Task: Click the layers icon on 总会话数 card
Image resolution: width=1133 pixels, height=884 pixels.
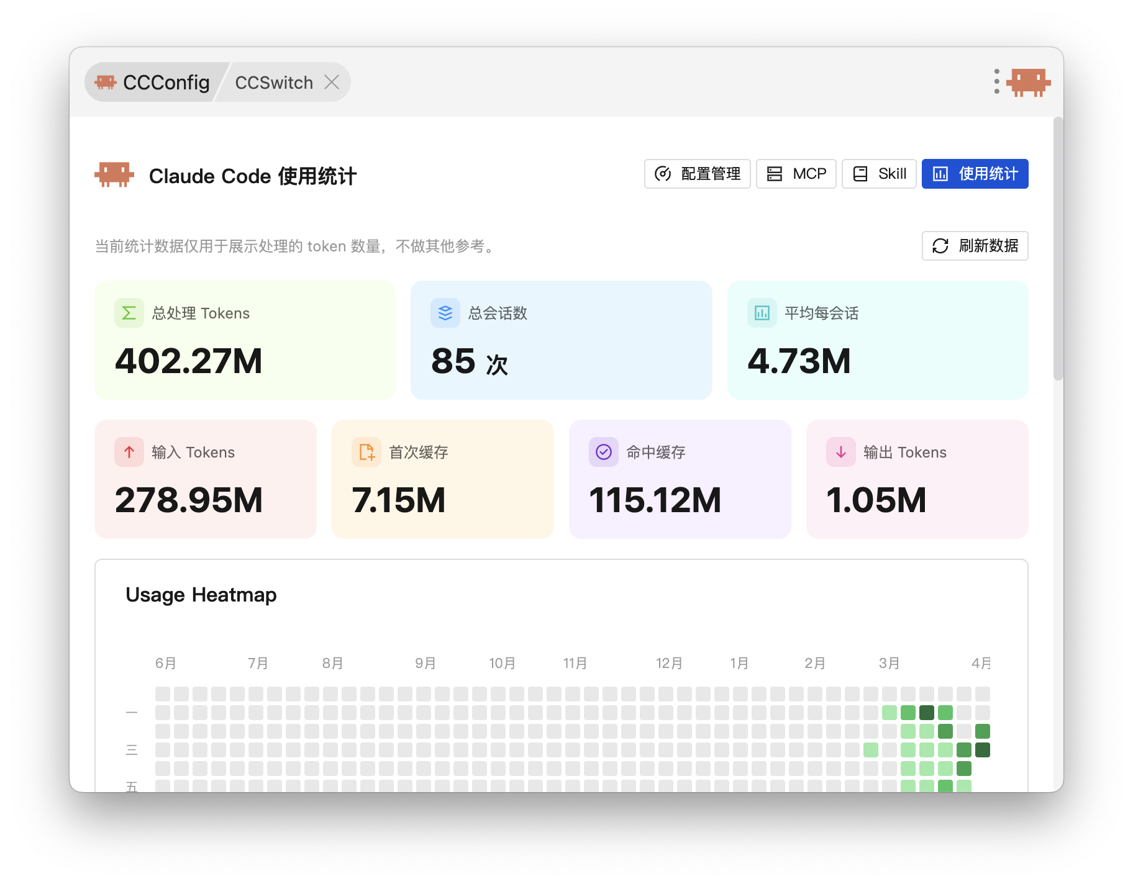Action: (x=445, y=313)
